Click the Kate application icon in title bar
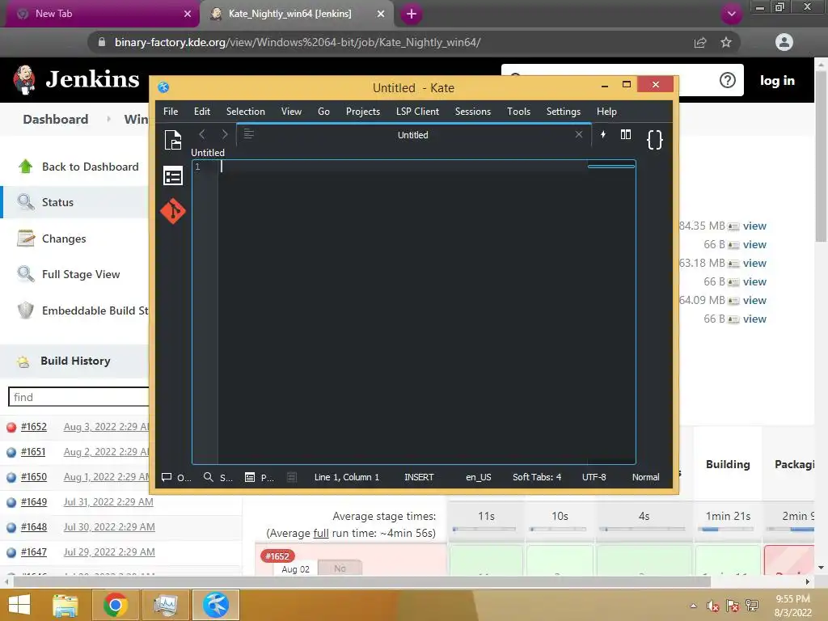The width and height of the screenshot is (828, 621). (163, 87)
